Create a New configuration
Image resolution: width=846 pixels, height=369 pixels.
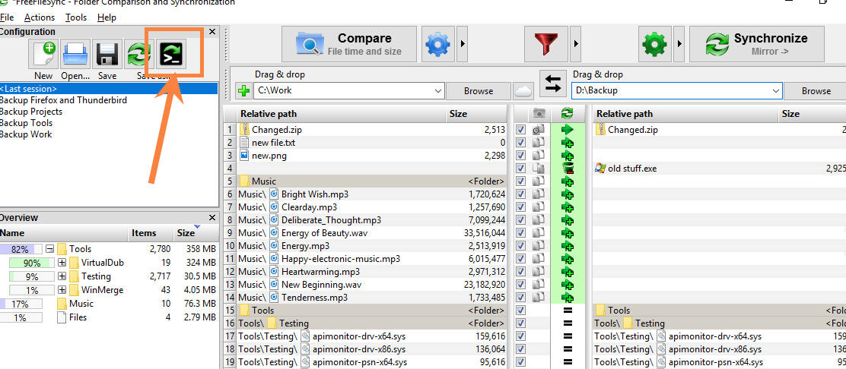[45, 54]
